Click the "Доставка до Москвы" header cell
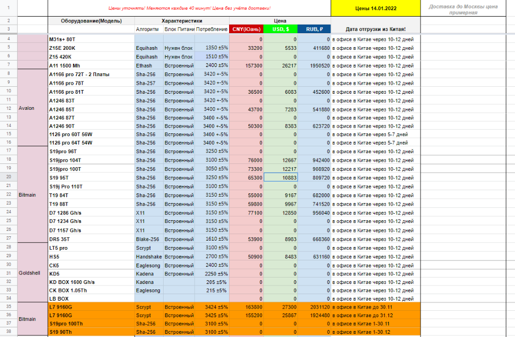Image resolution: width=515 pixels, height=337 pixels. pos(463,9)
